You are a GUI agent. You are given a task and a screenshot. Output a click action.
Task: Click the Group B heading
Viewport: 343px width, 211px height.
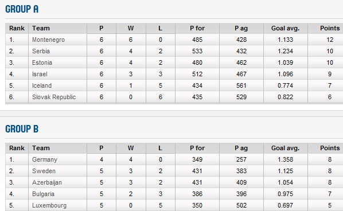tap(22, 129)
